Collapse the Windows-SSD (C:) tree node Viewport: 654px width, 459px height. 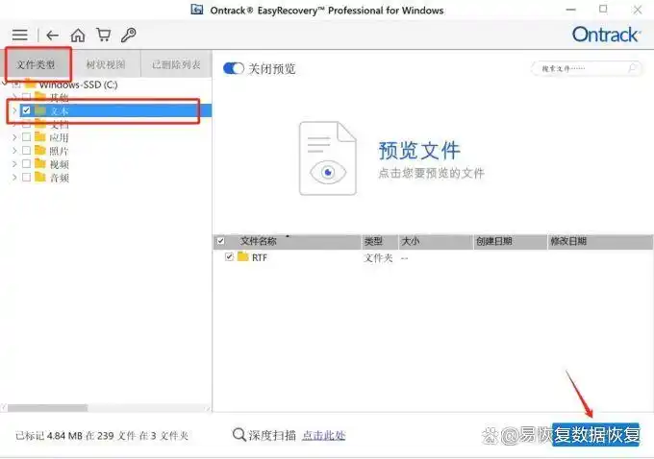pos(5,84)
